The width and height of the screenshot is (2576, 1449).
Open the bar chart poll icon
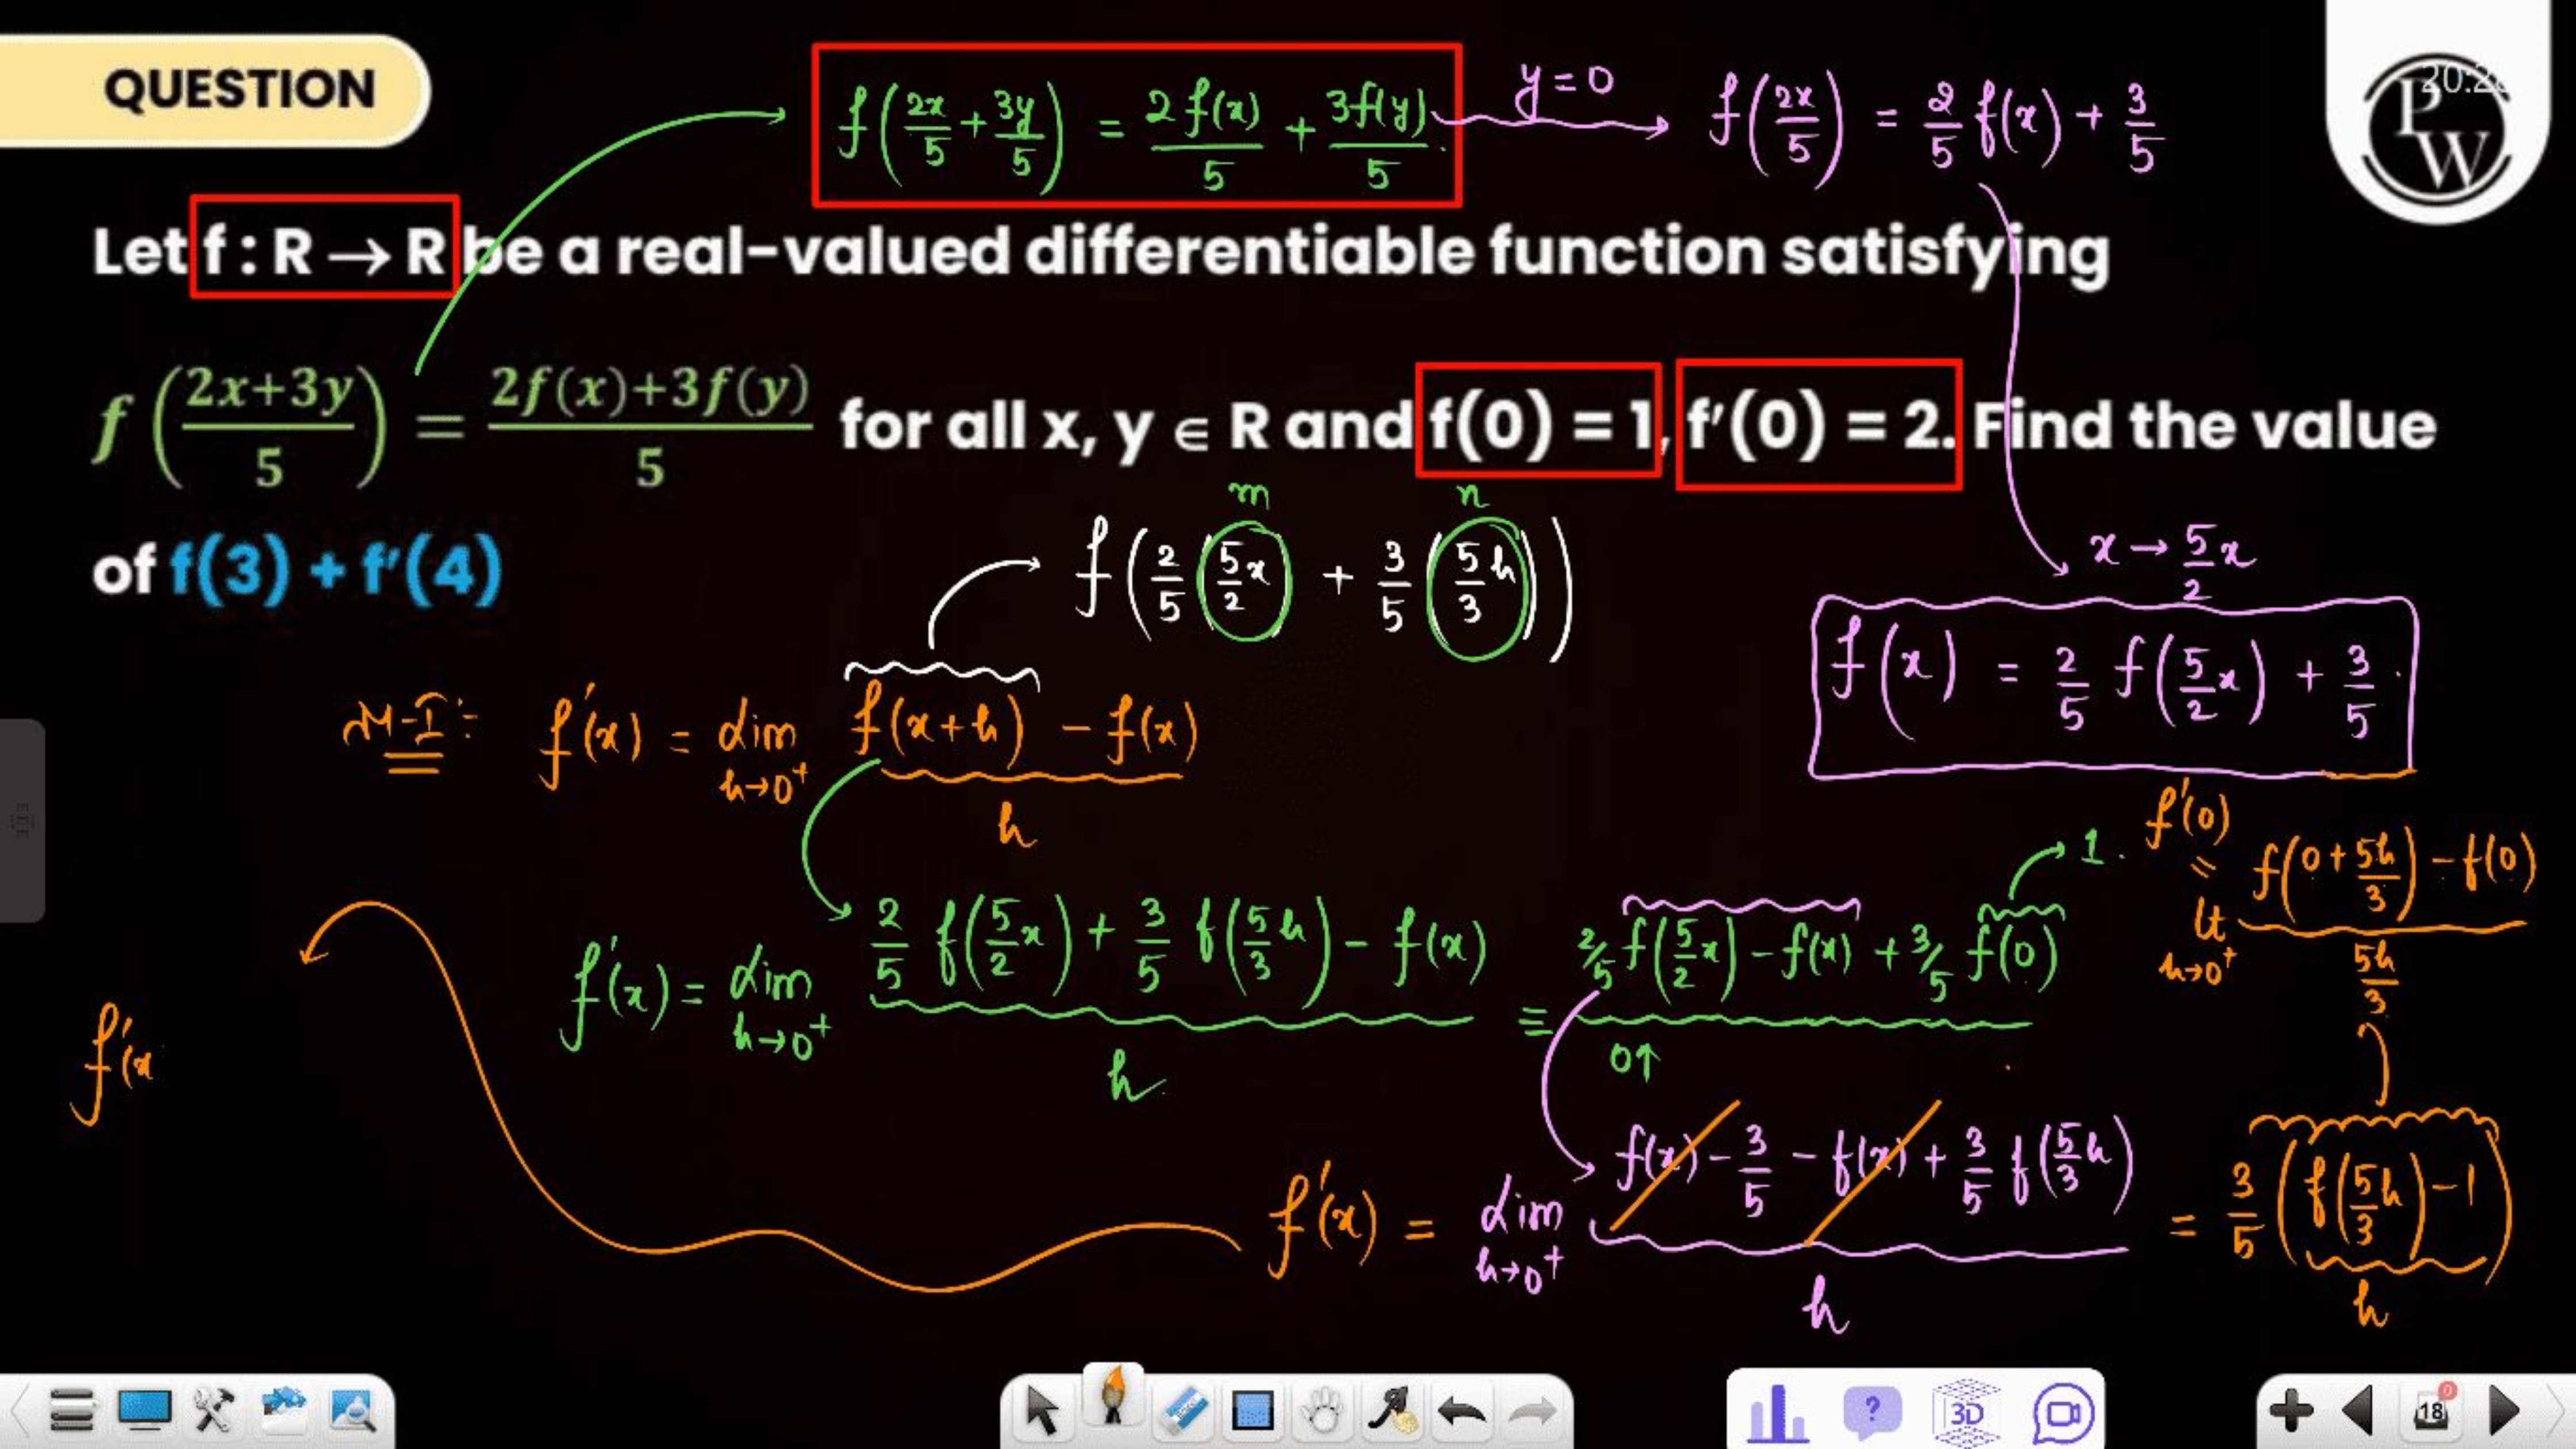coord(1778,1413)
